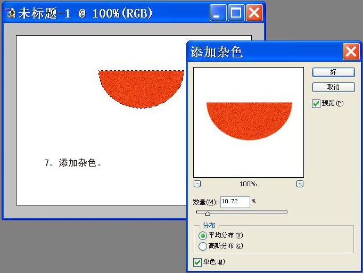
Task: Click the semicircle in the dialog preview
Action: tap(249, 121)
